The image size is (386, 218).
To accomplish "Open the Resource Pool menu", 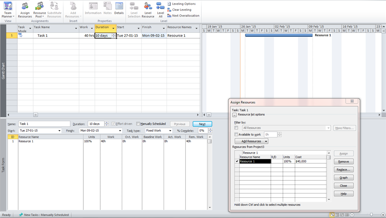I will pyautogui.click(x=39, y=10).
